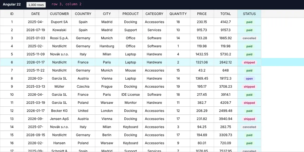Select city cell Hamburg

[107, 46]
